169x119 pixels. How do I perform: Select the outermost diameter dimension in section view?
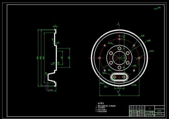[x=38, y=58]
